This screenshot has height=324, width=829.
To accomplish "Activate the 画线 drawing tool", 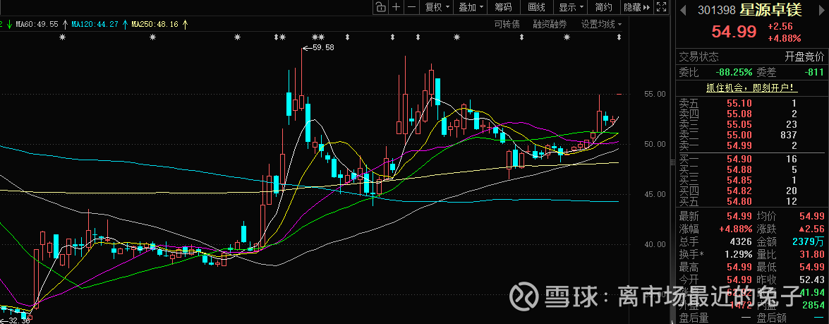I will pos(536,7).
